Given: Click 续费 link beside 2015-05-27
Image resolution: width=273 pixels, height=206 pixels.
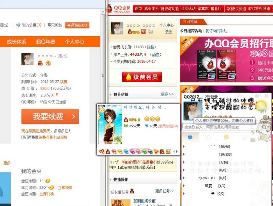Looking at the screenshot, I should (x=64, y=81).
